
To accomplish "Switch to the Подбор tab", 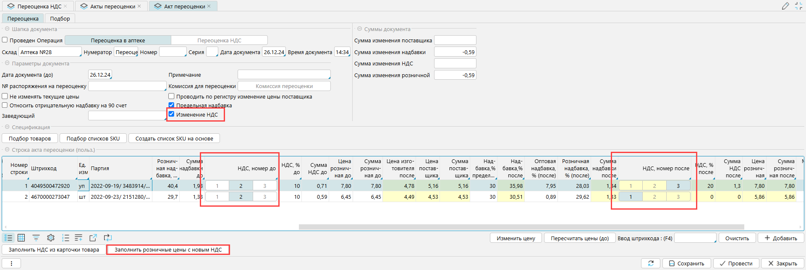I will coord(60,18).
